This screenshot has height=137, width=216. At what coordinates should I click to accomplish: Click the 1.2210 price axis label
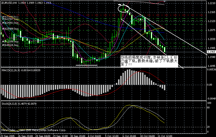click(x=211, y=3)
